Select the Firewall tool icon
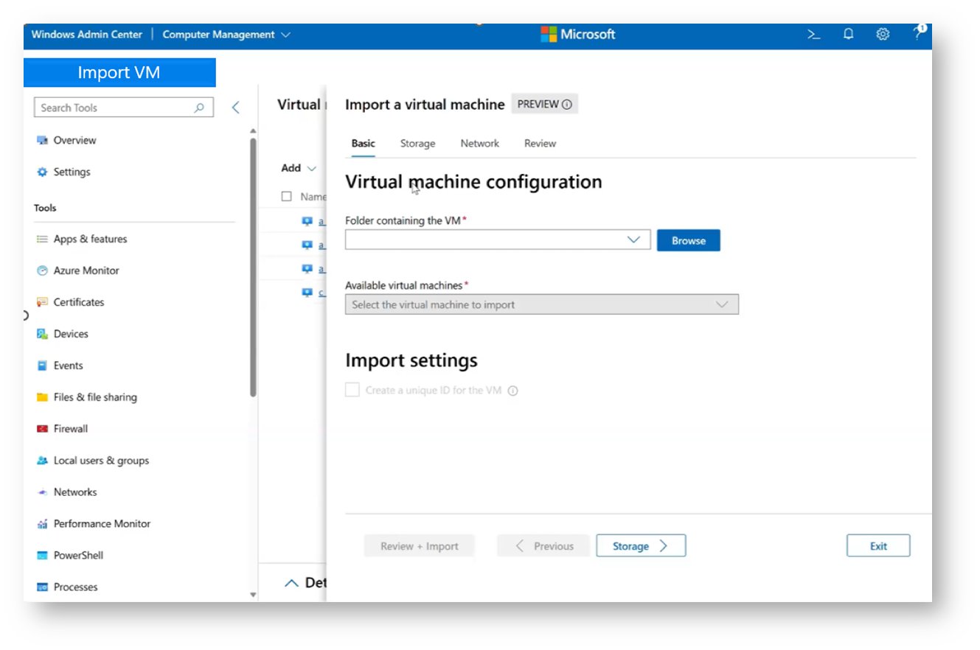 click(41, 428)
